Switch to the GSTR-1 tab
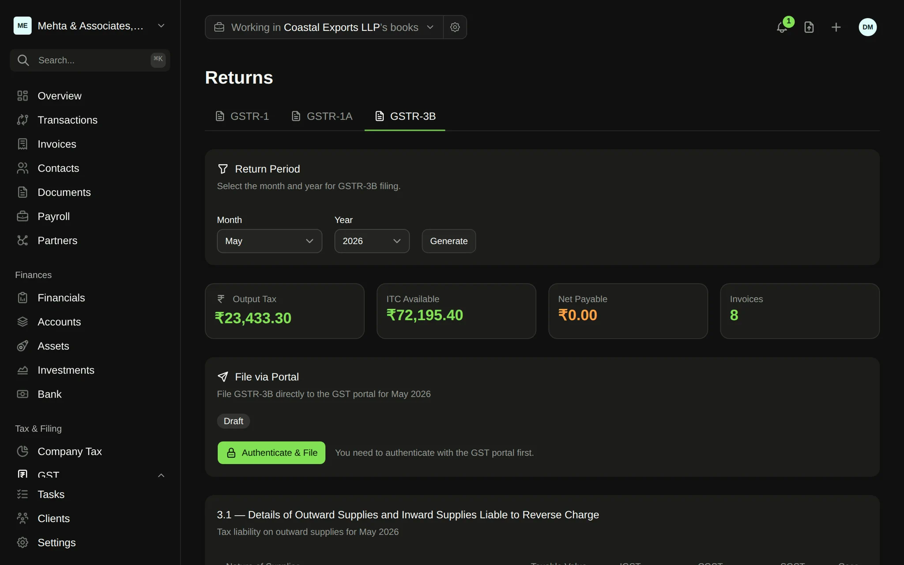 (242, 116)
